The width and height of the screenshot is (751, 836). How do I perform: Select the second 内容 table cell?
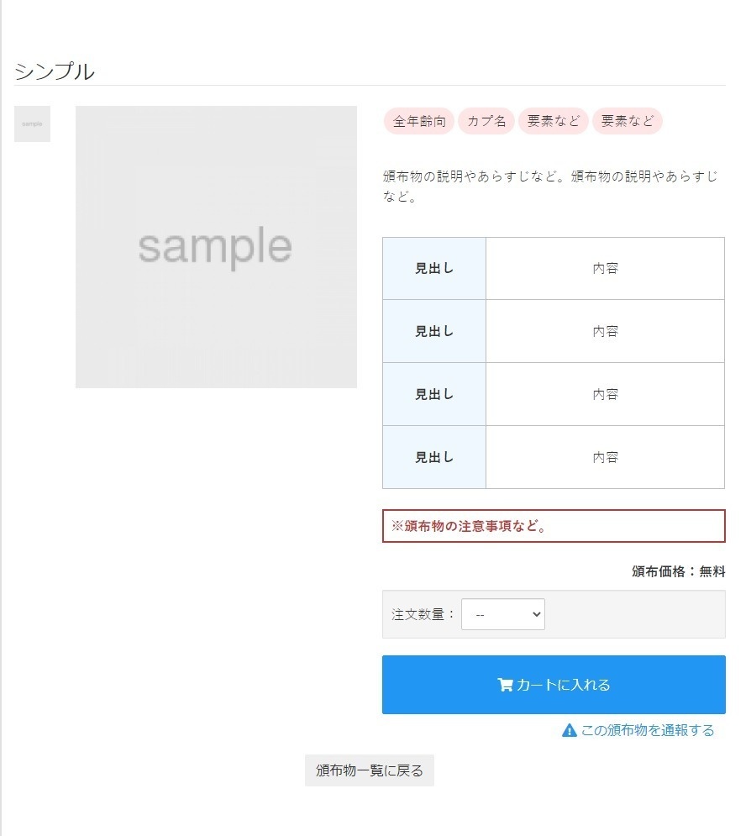pyautogui.click(x=605, y=331)
